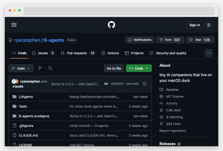223x151 pixels.
Task: Open the more tabs ellipsis menu
Action: click(x=209, y=53)
